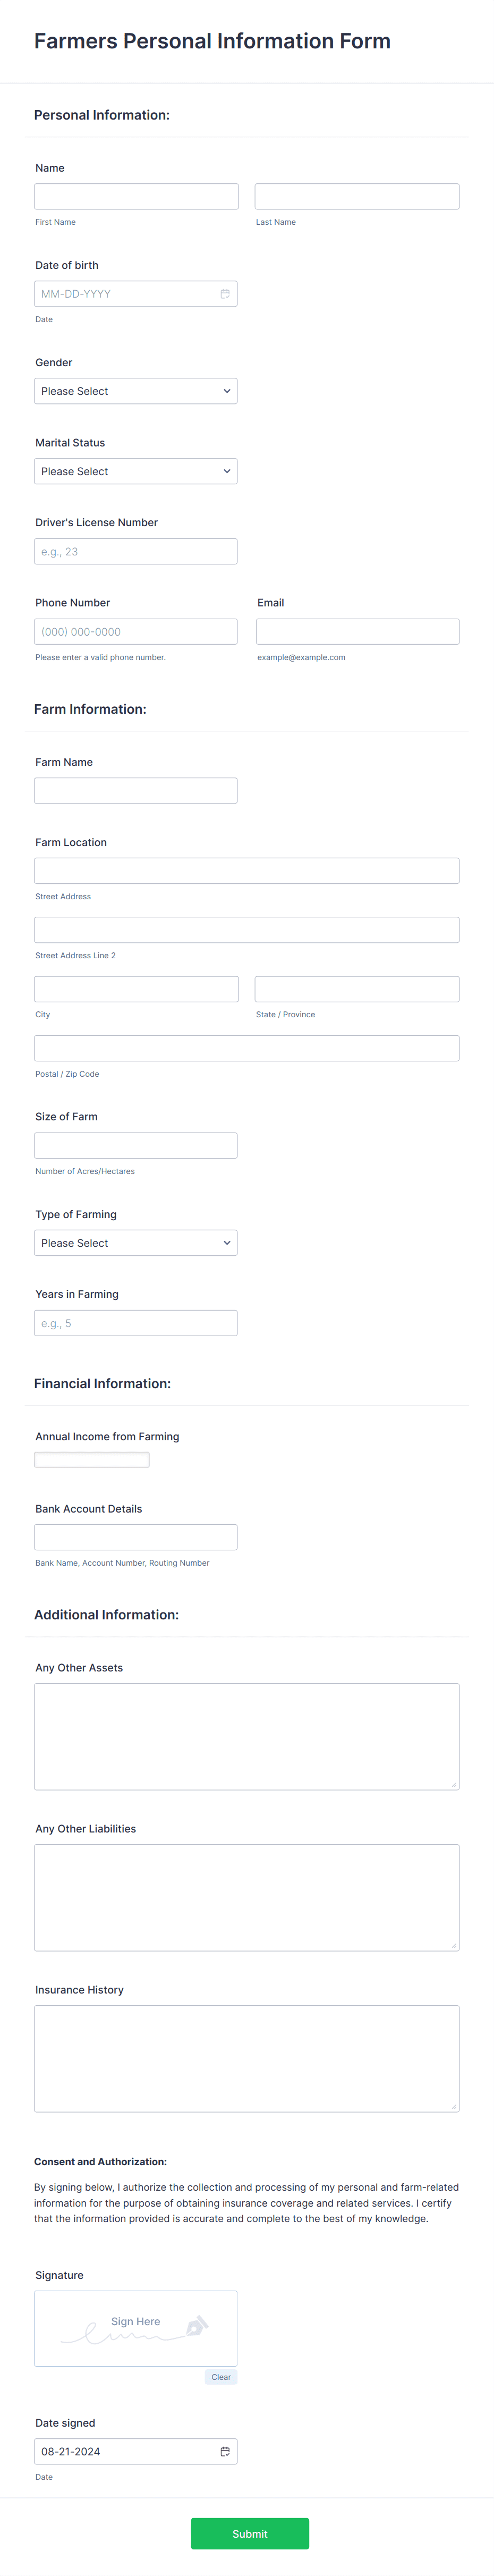Expand the Gender dropdown
The image size is (494, 2576).
point(136,391)
